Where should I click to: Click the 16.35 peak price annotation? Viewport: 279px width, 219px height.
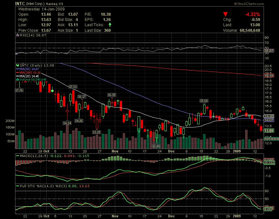click(112, 95)
